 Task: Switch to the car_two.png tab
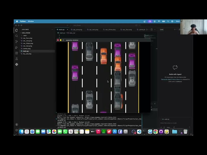(x=93, y=29)
